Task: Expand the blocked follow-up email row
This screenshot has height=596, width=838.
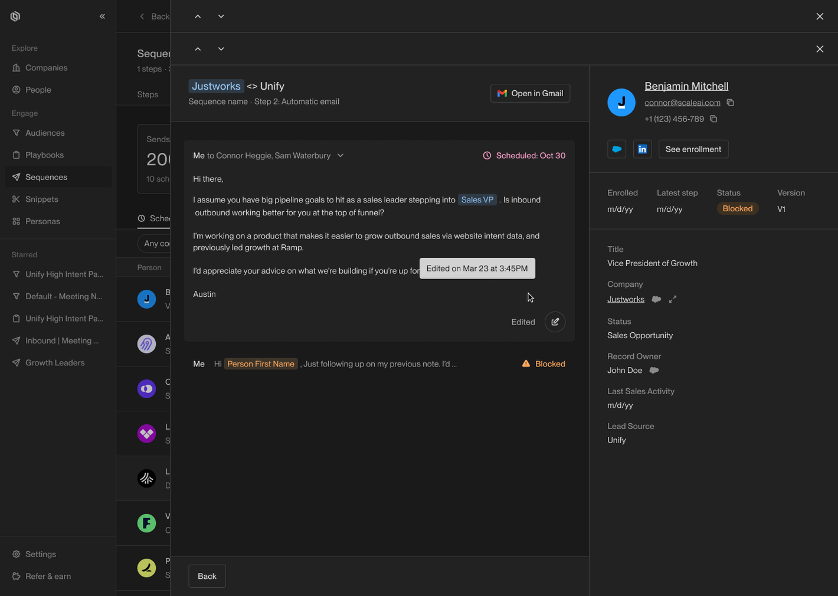Action: [379, 364]
